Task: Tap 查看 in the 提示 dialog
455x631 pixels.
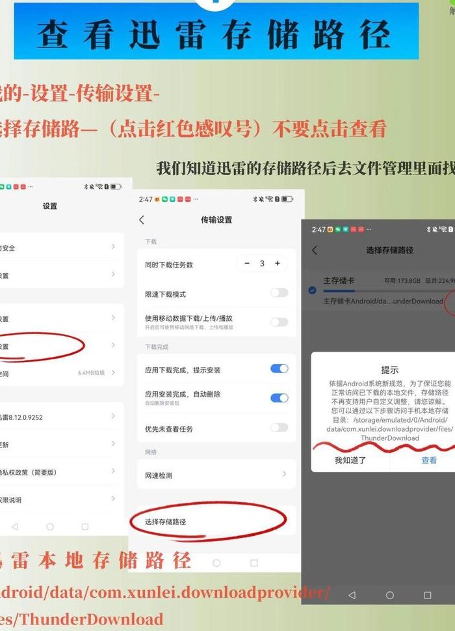Action: pyautogui.click(x=429, y=460)
